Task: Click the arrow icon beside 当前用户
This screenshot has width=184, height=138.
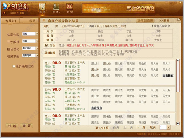Action: 4,13
